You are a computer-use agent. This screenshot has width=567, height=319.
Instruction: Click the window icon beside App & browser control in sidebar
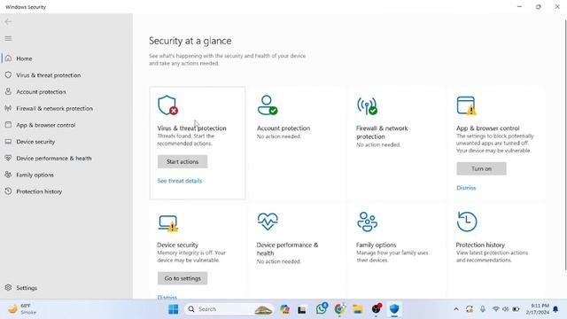pyautogui.click(x=8, y=125)
